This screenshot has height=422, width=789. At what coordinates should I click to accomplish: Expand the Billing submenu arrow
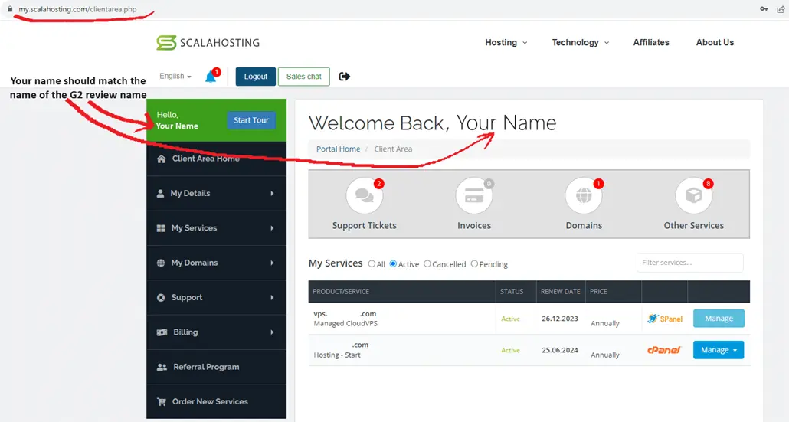pyautogui.click(x=272, y=332)
